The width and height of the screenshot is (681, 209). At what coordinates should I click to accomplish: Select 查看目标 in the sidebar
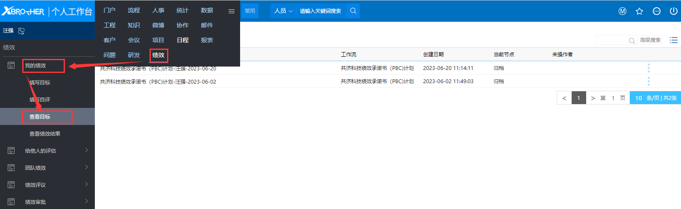(40, 116)
